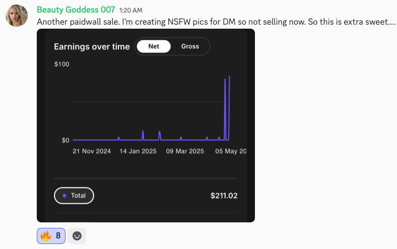Click the purple dot in Total legend
This screenshot has width=397, height=249.
pos(64,195)
